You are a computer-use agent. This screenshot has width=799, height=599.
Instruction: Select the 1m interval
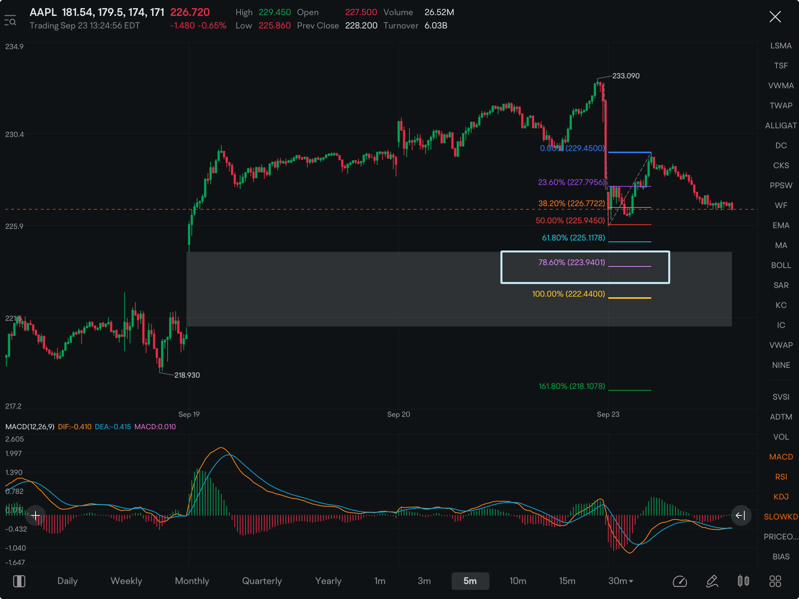coord(380,581)
